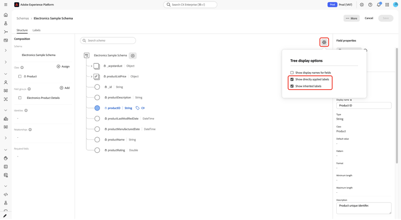Image resolution: width=401 pixels, height=220 pixels.
Task: Open the user profile avatar
Action: point(395,5)
